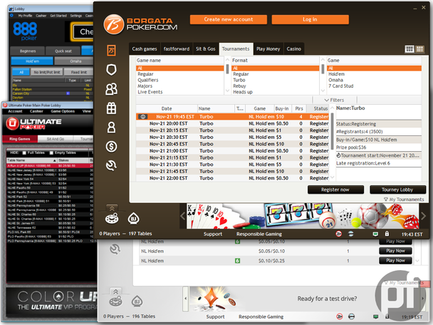Click the Ultimate Poker title bar icon
The height and width of the screenshot is (325, 433).
(x=5, y=105)
